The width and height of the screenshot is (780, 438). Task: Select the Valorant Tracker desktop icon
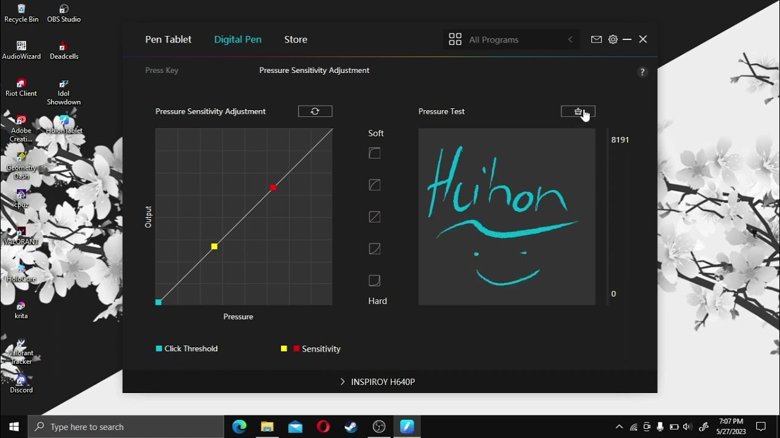[x=21, y=352]
